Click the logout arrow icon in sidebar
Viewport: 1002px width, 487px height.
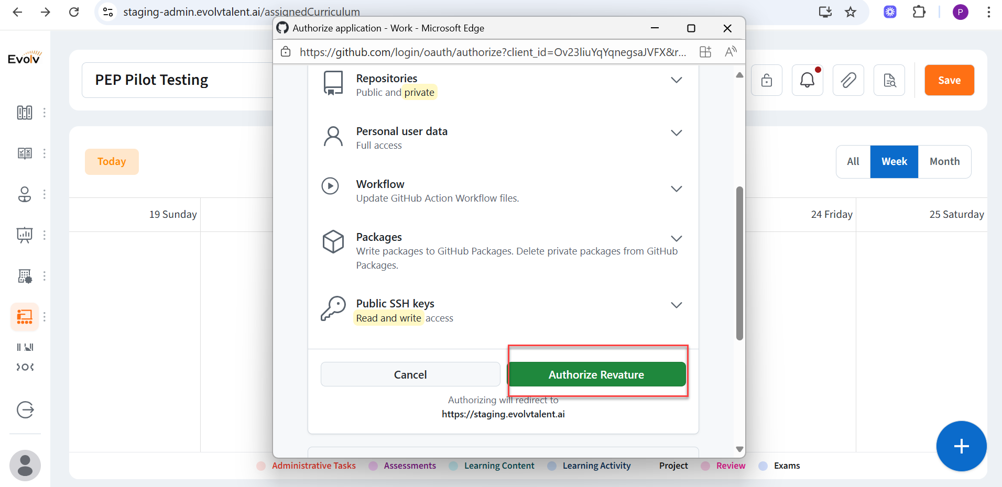tap(25, 409)
